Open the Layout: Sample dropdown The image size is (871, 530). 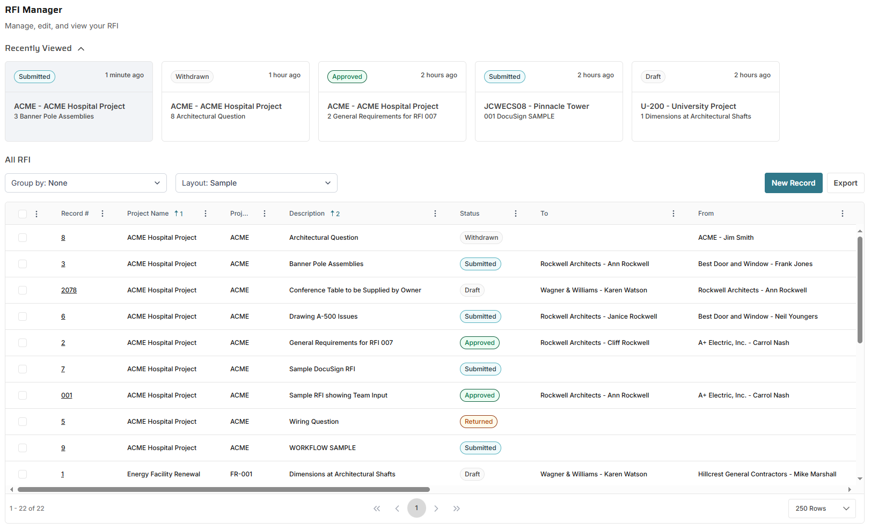tap(257, 183)
